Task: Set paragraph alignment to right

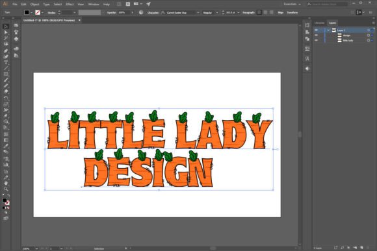Action: [272, 12]
